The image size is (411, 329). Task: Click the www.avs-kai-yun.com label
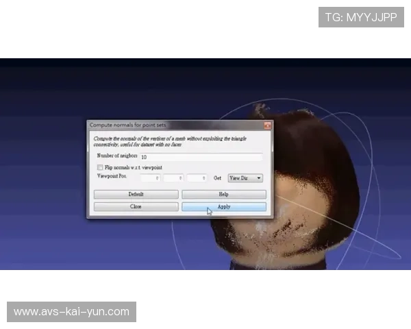coord(71,312)
